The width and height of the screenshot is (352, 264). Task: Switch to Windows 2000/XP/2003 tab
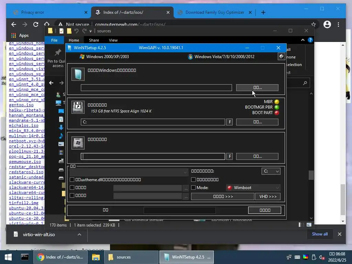(x=104, y=57)
